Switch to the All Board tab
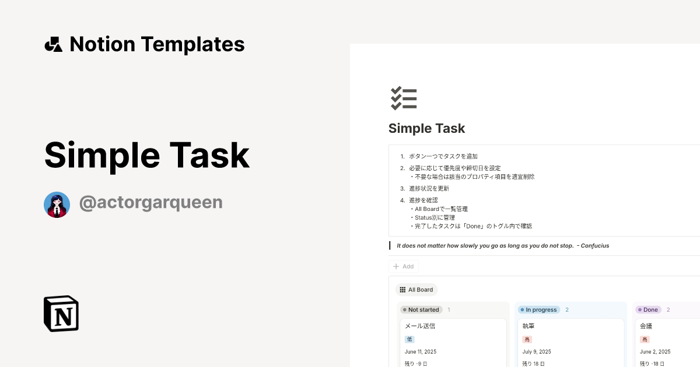Image resolution: width=700 pixels, height=367 pixels. (x=416, y=290)
